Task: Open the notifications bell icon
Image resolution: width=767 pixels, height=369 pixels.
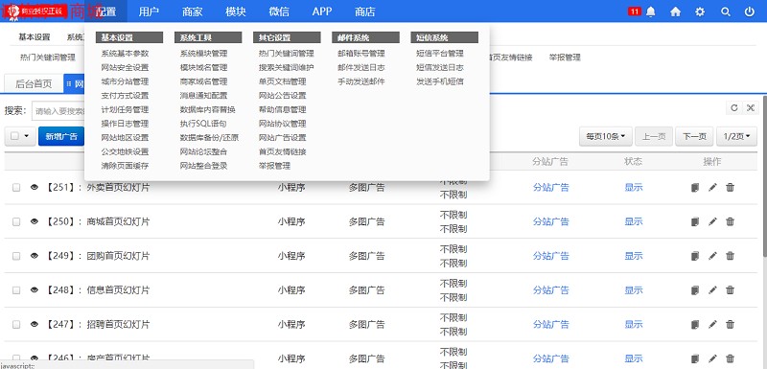Action: point(650,12)
